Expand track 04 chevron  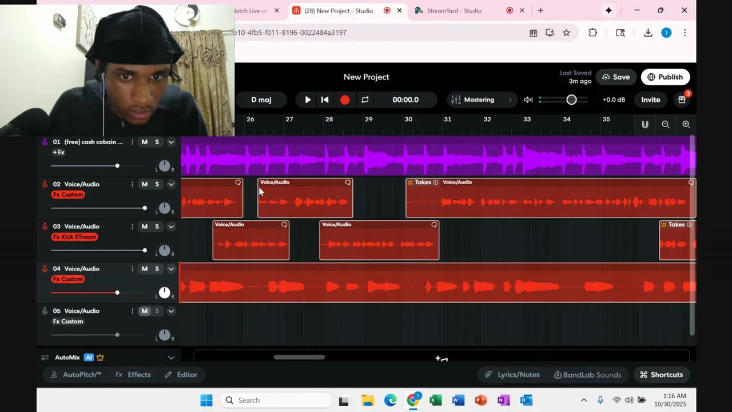coord(171,269)
